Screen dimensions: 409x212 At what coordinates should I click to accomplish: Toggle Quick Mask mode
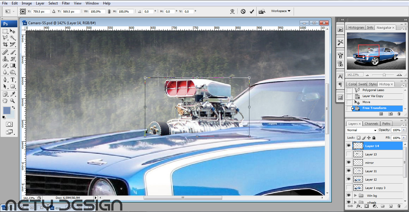[x=9, y=124]
